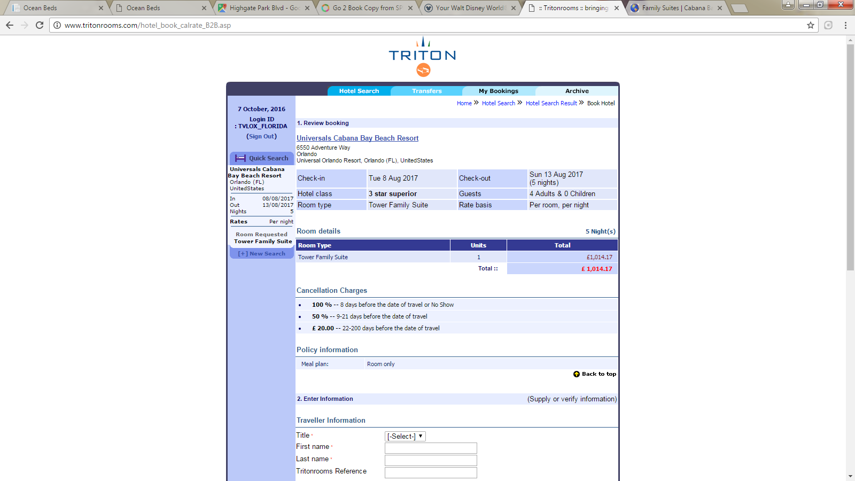
Task: Click the Hotel Search breadcrumb link
Action: coord(499,103)
